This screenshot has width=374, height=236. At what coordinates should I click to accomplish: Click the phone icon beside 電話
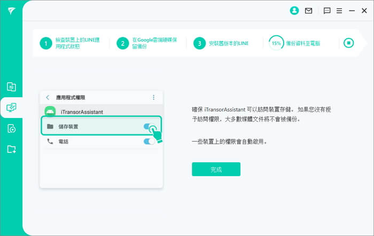[x=50, y=141]
